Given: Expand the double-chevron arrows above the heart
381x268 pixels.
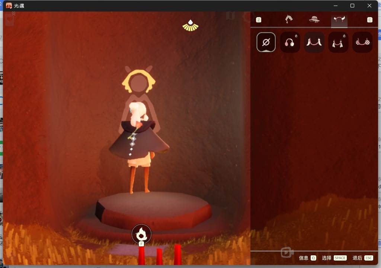Looking at the screenshot, I should (x=14, y=14).
